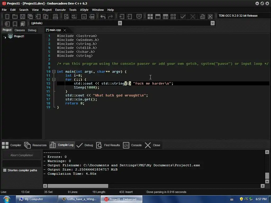Click compile log vertical scroll up arrow
This screenshot has height=203, width=271.
tap(267, 152)
